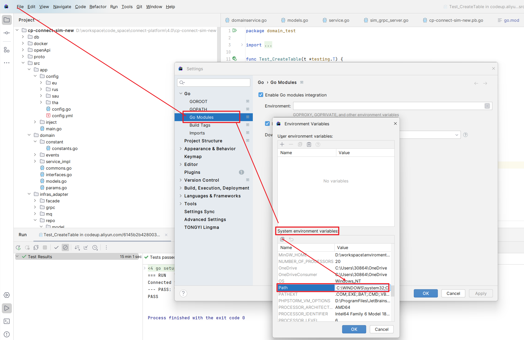Collapse the domain folder in project tree
The height and width of the screenshot is (340, 524).
point(29,135)
